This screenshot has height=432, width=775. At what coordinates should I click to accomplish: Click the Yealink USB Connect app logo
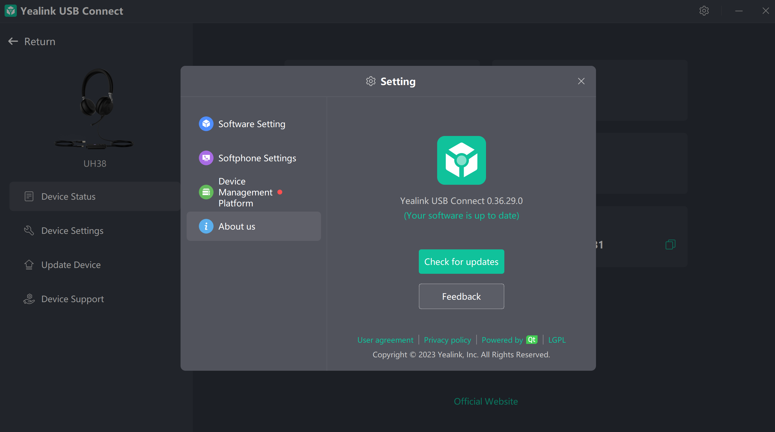[461, 160]
